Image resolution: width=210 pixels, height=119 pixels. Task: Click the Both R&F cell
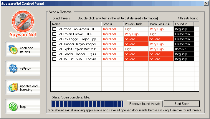[184, 49]
